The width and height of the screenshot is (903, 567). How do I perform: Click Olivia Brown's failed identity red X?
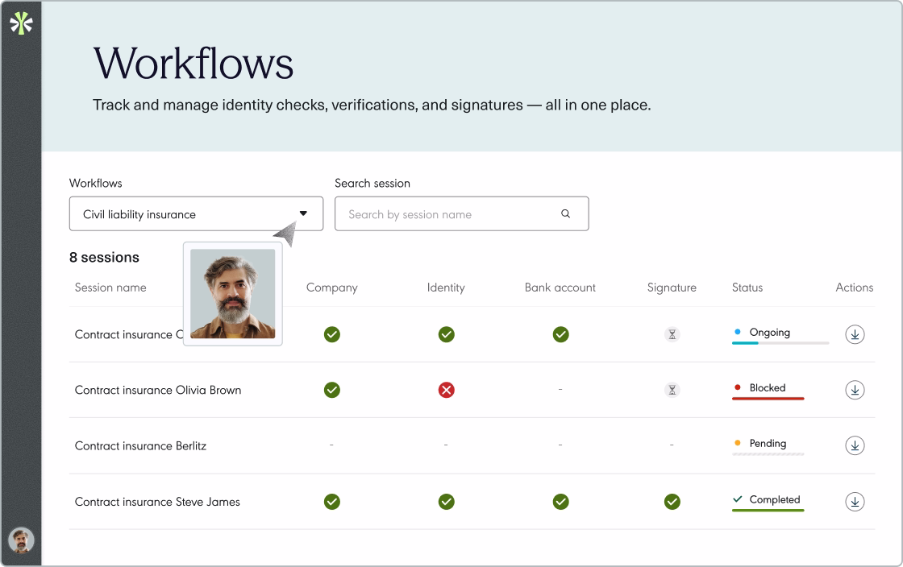click(x=447, y=390)
